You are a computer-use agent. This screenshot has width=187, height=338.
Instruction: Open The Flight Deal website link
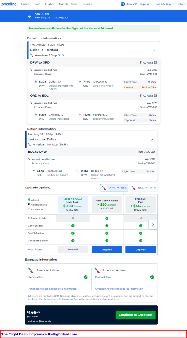pos(39,334)
